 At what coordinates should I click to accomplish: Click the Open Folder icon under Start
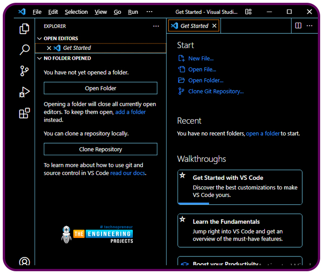[181, 80]
